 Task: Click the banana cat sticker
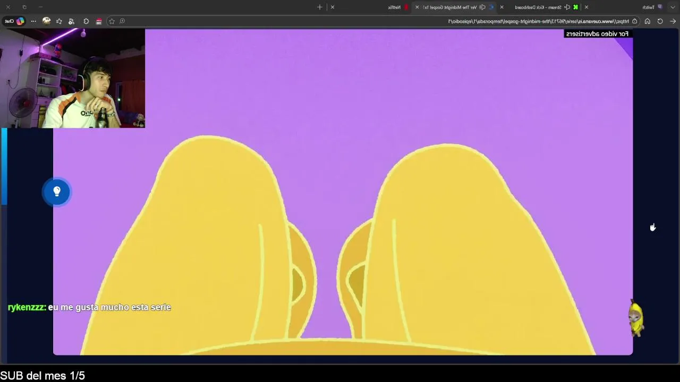click(636, 318)
